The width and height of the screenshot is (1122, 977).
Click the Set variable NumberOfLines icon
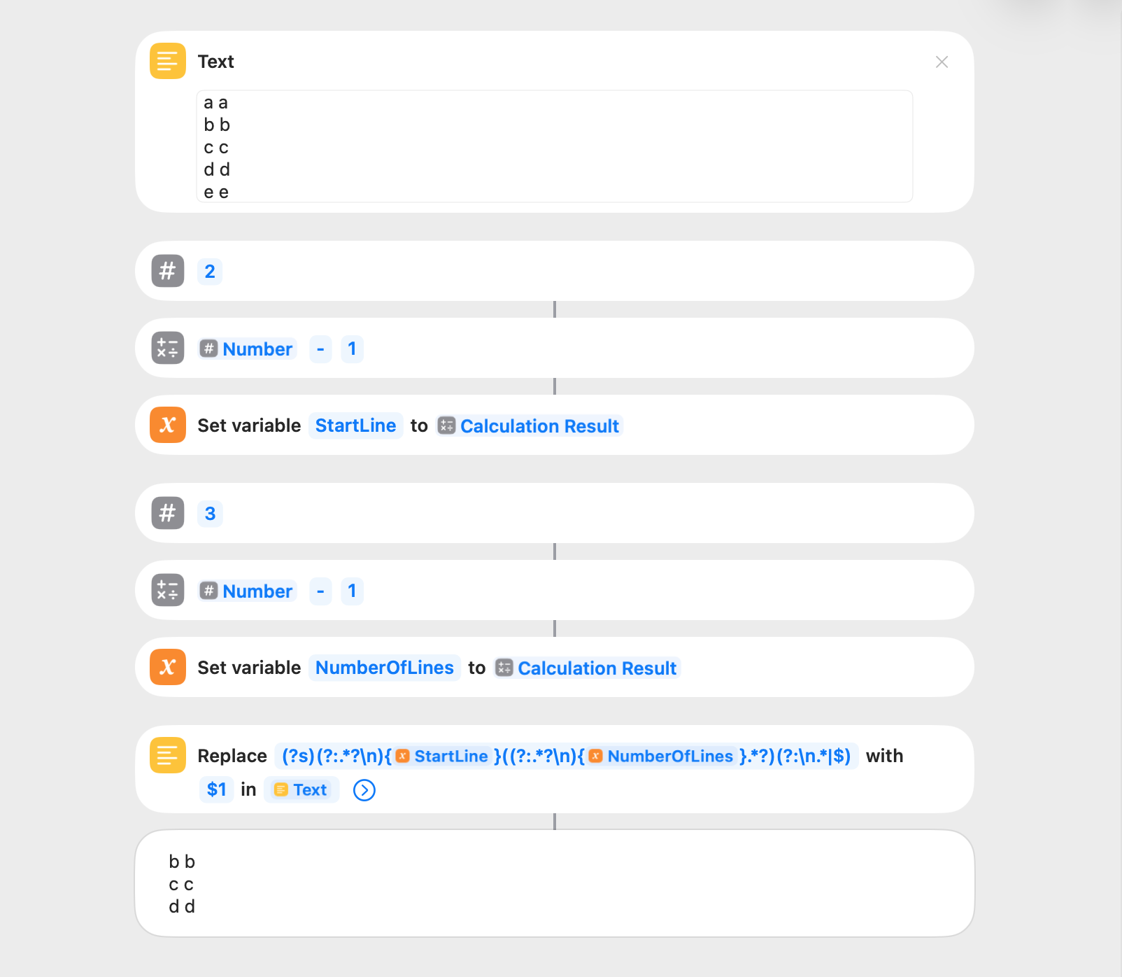coord(168,667)
